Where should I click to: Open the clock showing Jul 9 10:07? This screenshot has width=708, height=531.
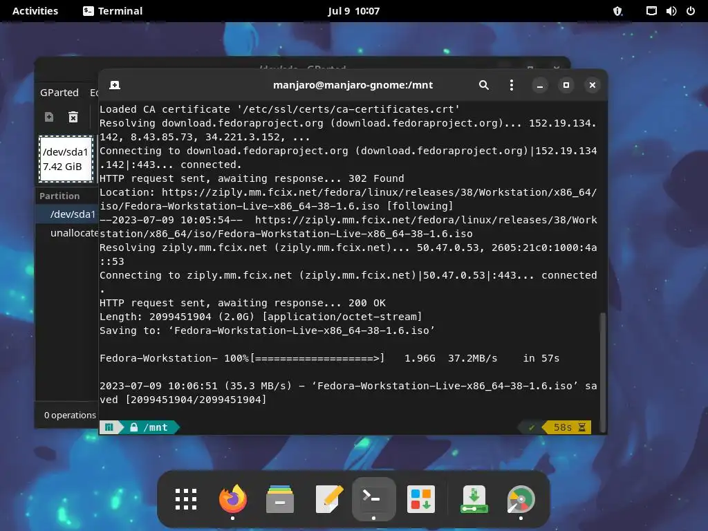pos(353,11)
